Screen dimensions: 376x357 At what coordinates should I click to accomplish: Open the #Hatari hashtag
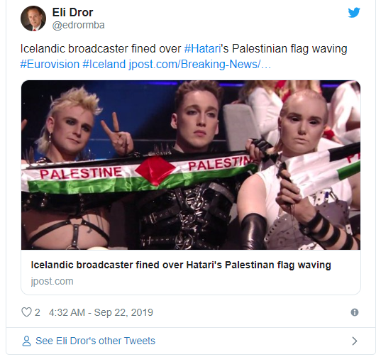[202, 49]
